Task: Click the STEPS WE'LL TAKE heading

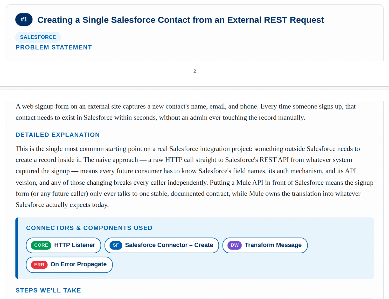Action: click(x=48, y=290)
